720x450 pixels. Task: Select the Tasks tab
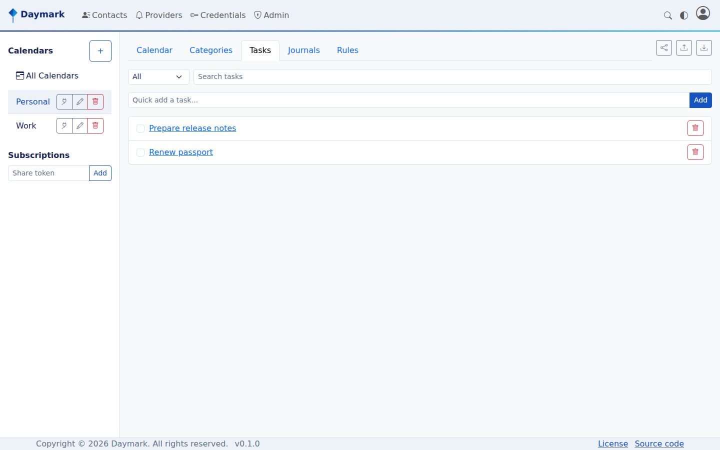(x=260, y=50)
